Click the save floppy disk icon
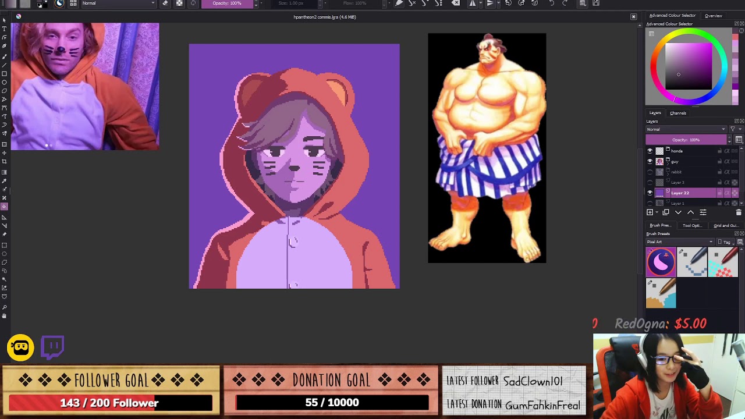 (596, 3)
